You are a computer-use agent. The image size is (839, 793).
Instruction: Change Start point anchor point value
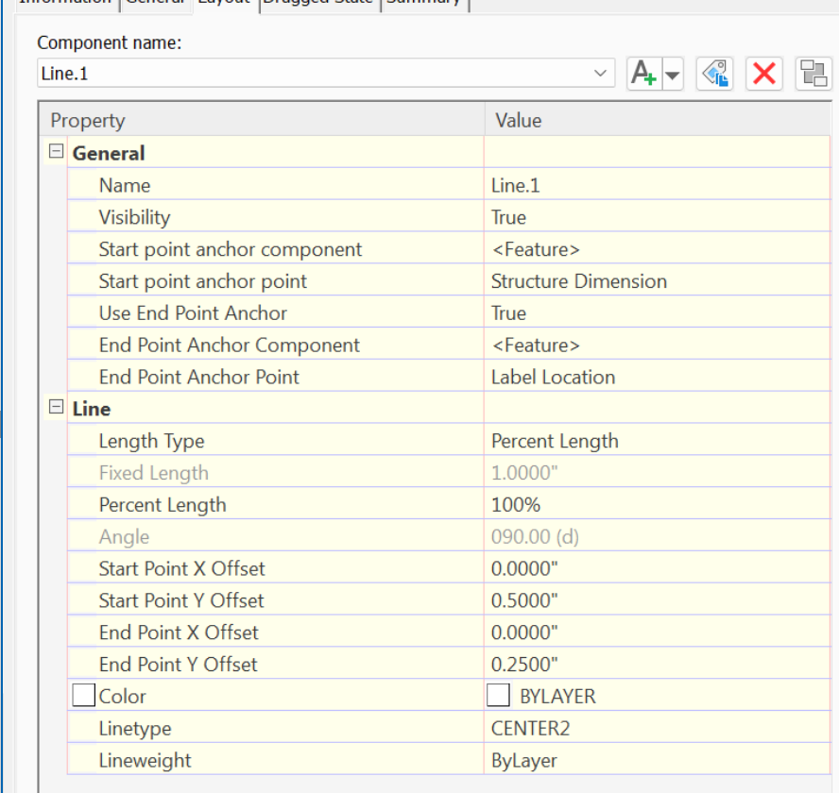click(x=567, y=280)
